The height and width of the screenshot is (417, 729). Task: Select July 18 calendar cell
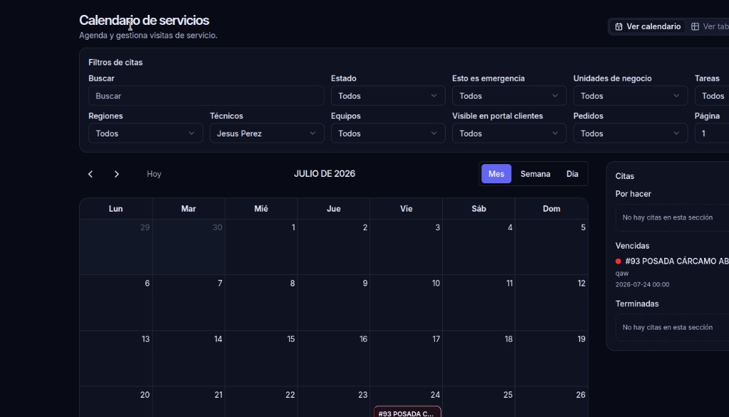click(x=478, y=358)
